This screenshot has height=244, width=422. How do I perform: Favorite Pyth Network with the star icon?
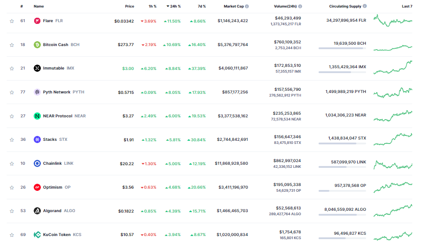click(12, 93)
